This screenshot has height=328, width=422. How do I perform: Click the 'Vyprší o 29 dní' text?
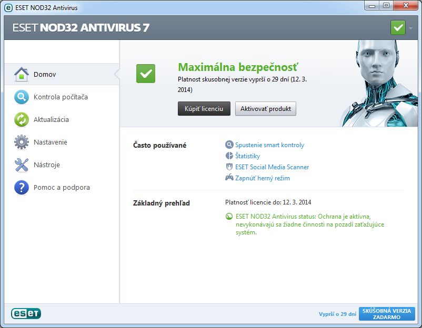pos(337,314)
